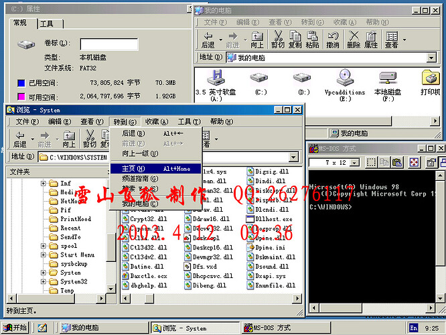
Task: Expand the System32 folder in tree
Action: pyautogui.click(x=44, y=281)
